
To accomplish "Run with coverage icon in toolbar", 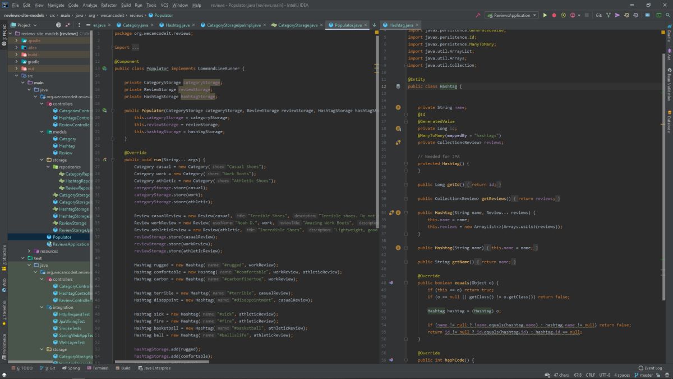I will [x=563, y=16].
